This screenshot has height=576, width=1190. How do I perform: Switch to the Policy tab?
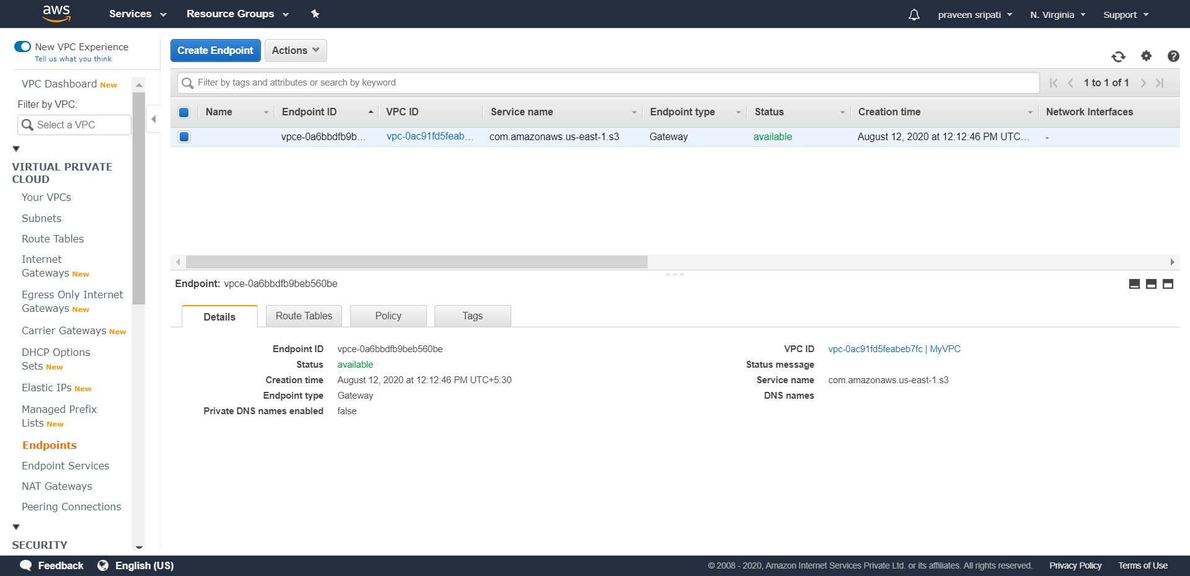pyautogui.click(x=388, y=316)
